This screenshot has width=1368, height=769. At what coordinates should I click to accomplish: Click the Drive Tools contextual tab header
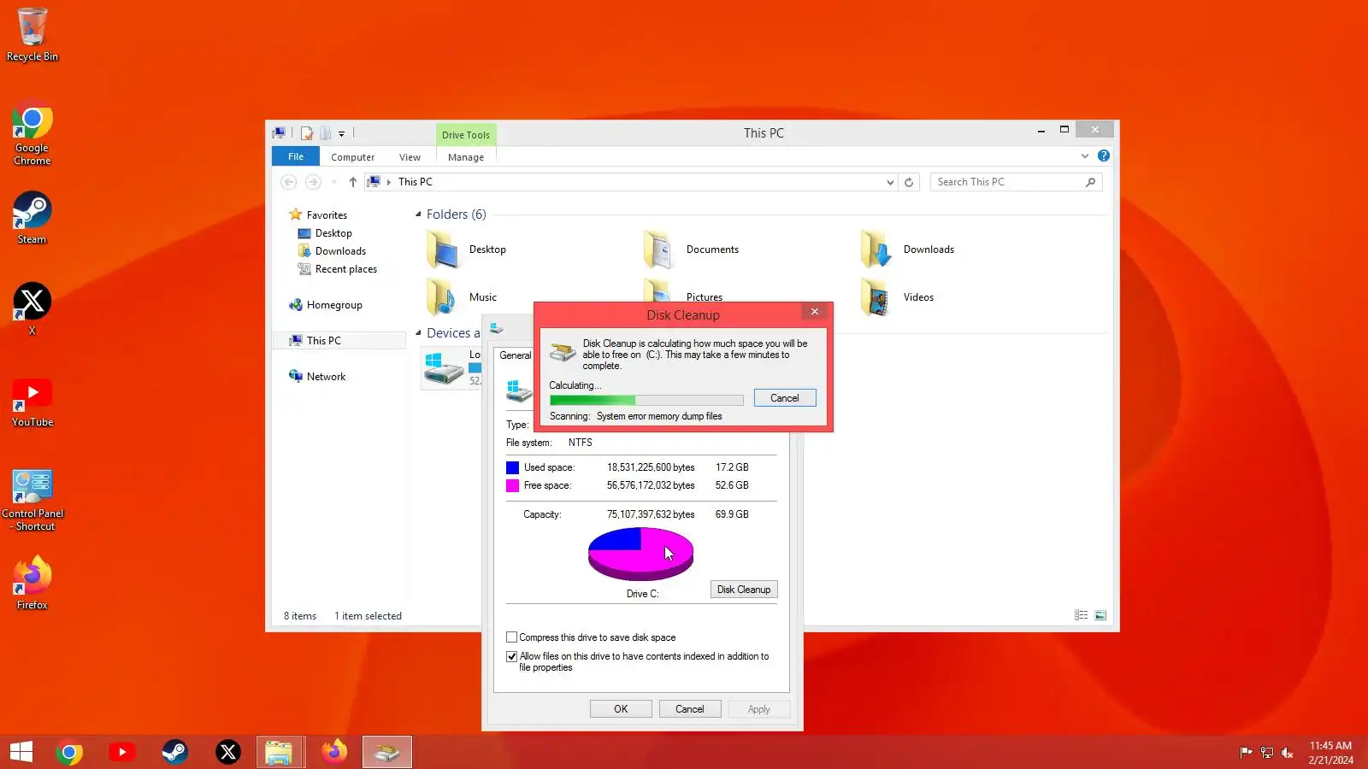[x=466, y=135]
